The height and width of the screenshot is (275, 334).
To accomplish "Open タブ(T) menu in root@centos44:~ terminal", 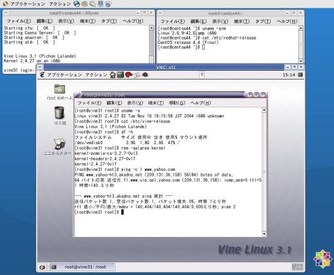I will coord(263,21).
